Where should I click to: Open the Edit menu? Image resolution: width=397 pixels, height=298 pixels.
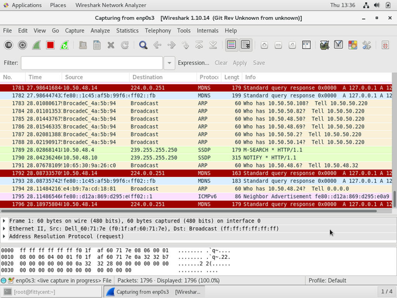click(22, 30)
